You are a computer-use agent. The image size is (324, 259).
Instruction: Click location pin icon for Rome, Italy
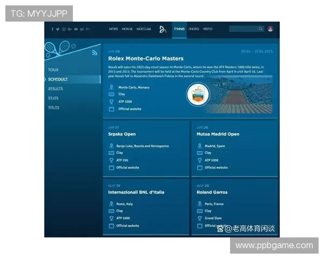point(111,204)
